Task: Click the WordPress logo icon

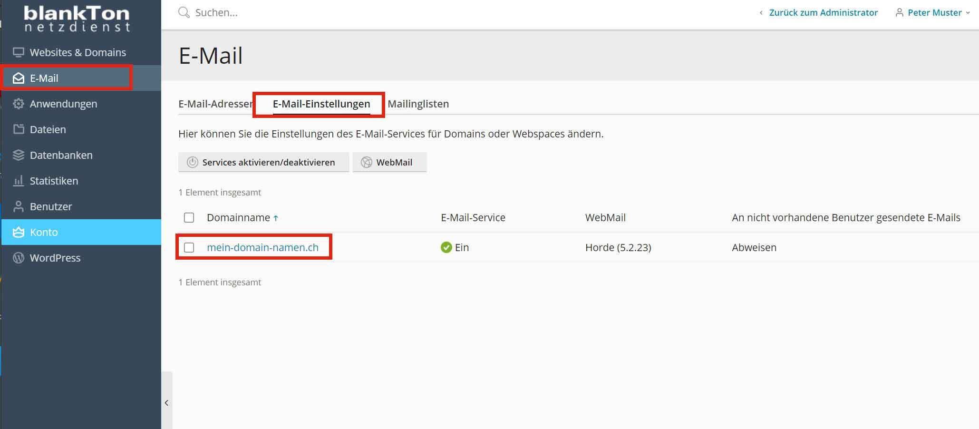Action: point(19,258)
